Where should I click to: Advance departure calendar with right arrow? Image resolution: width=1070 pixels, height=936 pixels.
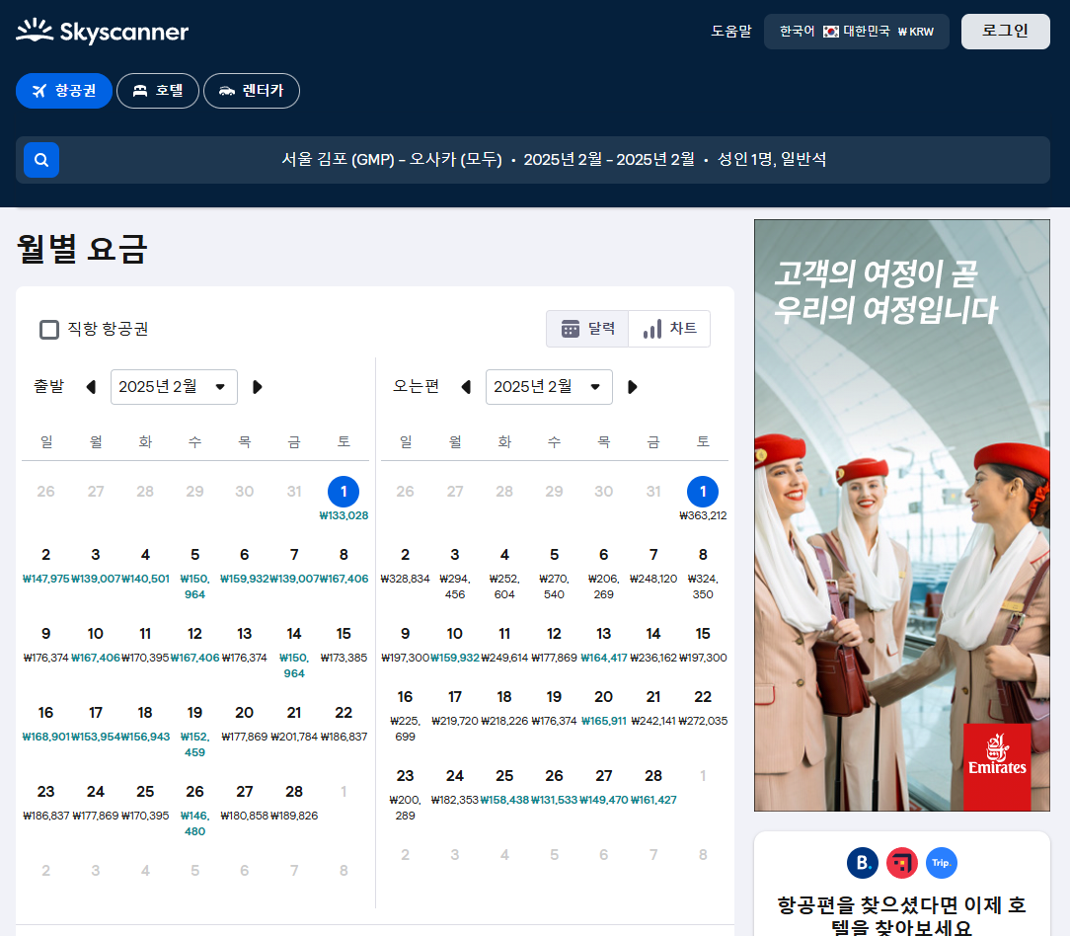[257, 386]
